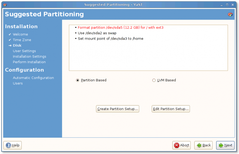Image resolution: width=239 pixels, height=154 pixels.
Task: Go Back to previous step
Action: coord(203,145)
